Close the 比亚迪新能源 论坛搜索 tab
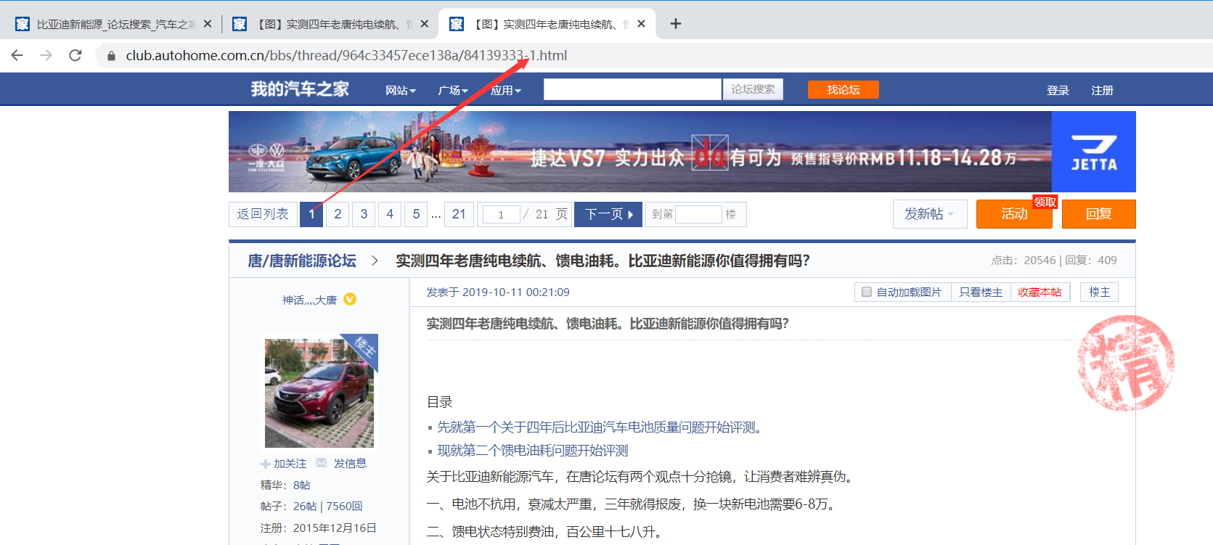Viewport: 1213px width, 545px height. [x=208, y=24]
